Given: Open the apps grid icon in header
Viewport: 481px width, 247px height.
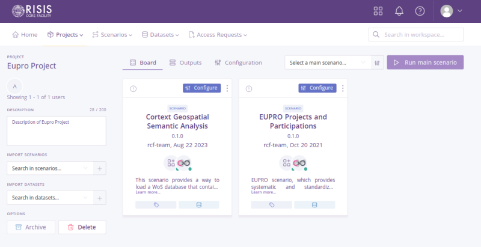Looking at the screenshot, I should 378,11.
